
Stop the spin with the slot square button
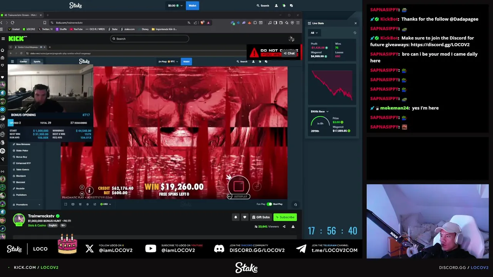point(238,186)
